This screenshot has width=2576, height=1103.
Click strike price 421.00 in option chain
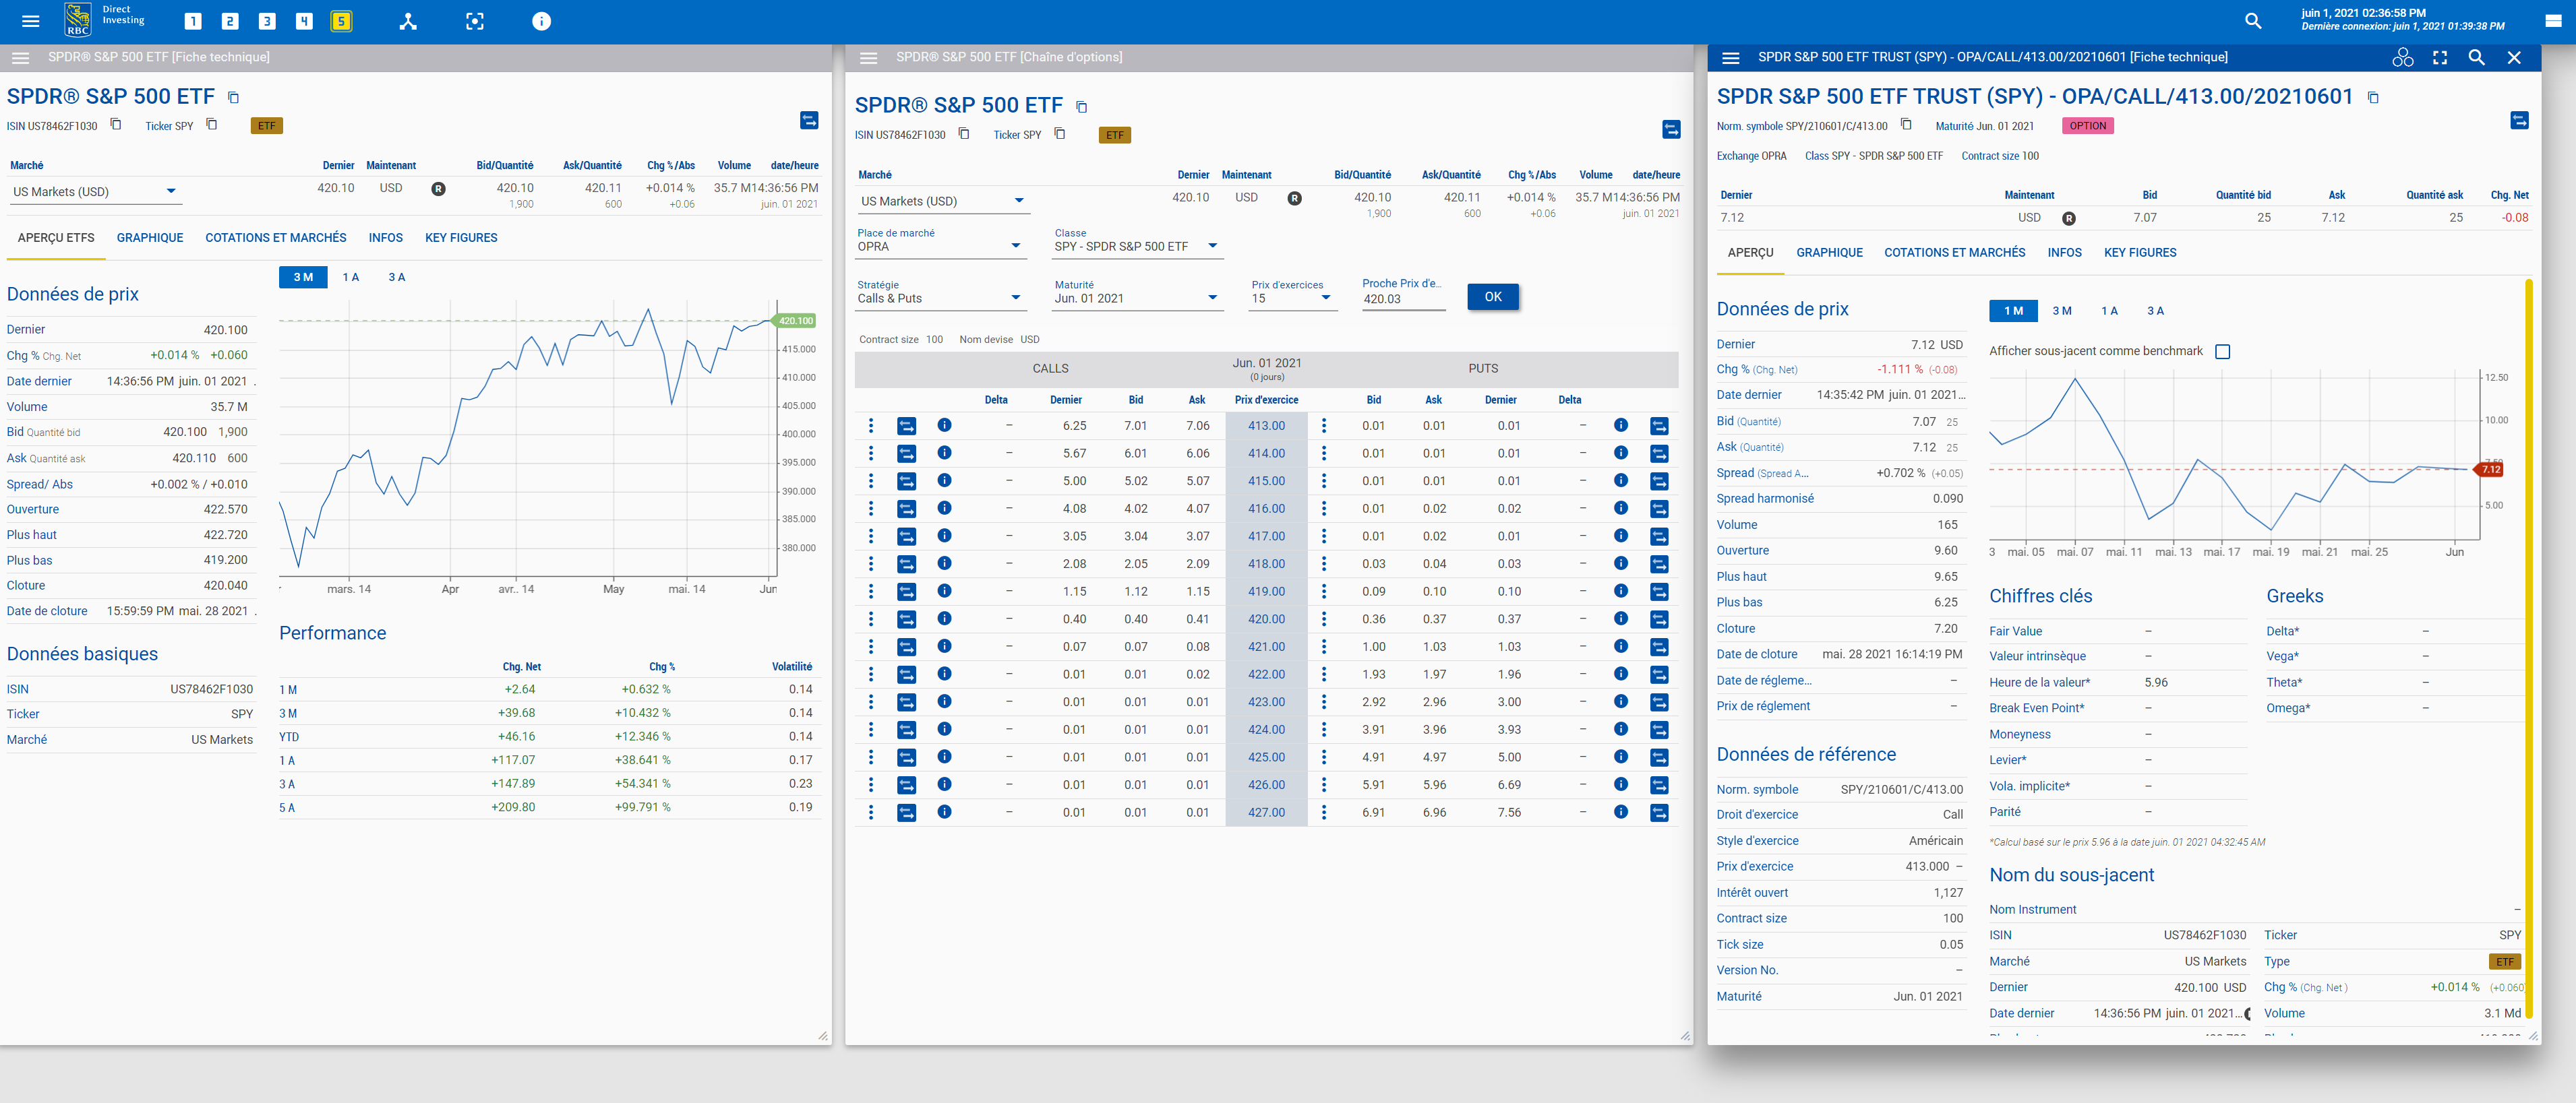point(1266,646)
